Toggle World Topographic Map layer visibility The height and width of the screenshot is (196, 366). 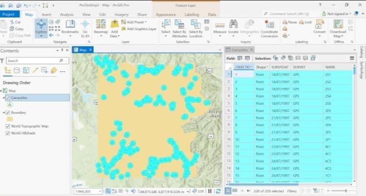click(8, 126)
